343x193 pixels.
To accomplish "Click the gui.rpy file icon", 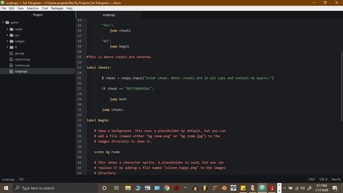I will (x=11, y=54).
